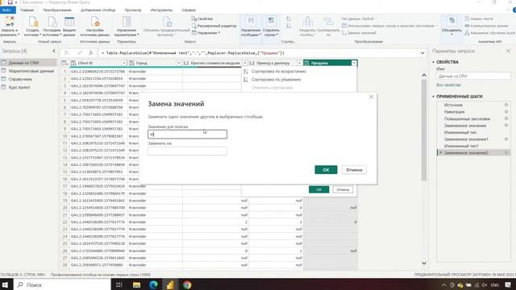Click the 'Значение для поиска' input field

(187, 135)
